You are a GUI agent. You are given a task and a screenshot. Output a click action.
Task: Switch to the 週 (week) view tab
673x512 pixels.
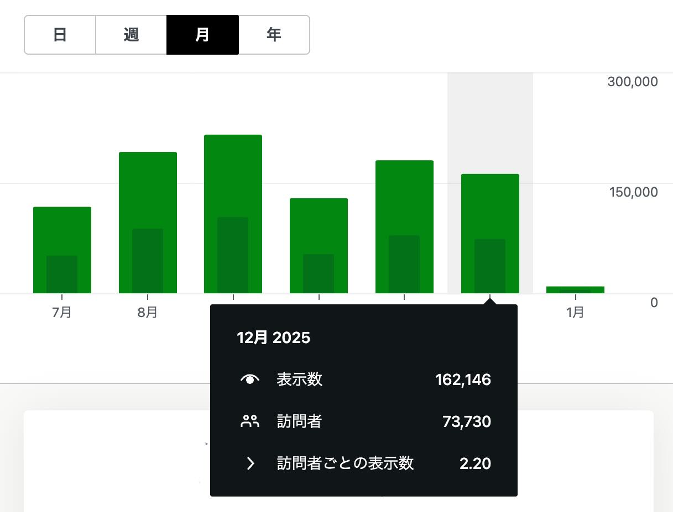coord(131,35)
